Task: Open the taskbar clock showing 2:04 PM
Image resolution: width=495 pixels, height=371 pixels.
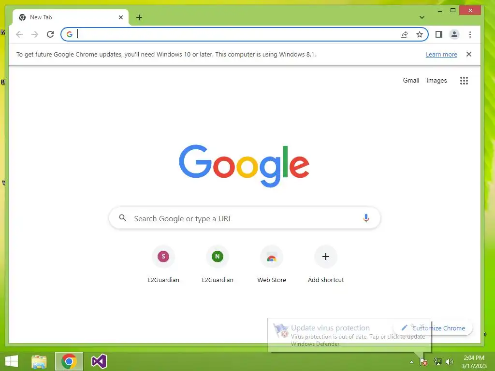Action: [x=474, y=362]
